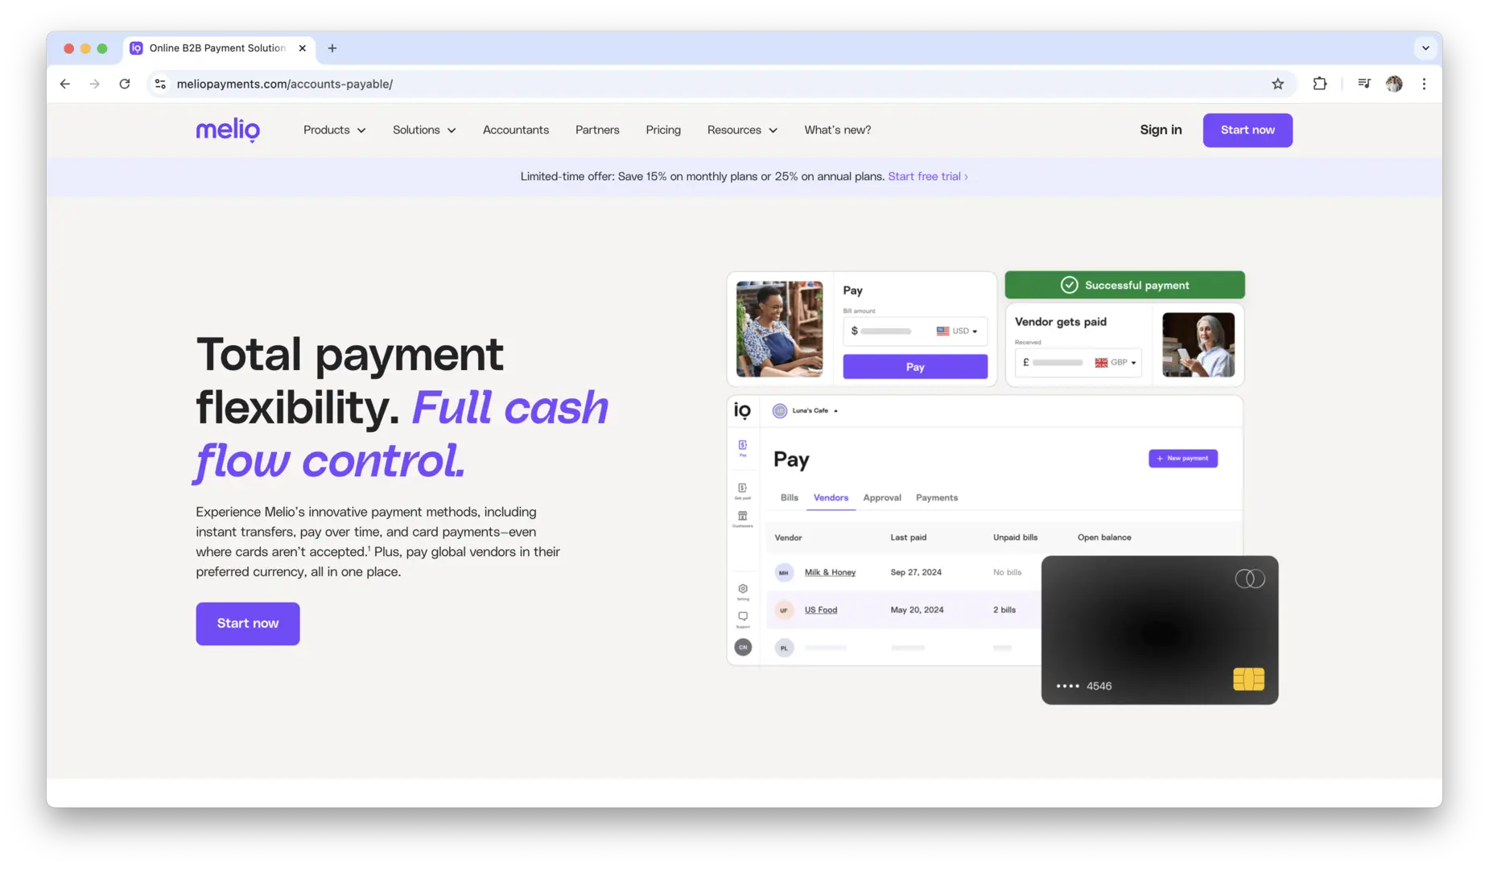
Task: Click the CN avatar in mockup sidebar
Action: pyautogui.click(x=743, y=647)
